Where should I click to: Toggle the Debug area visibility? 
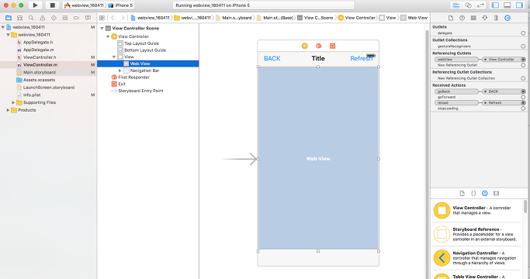pyautogui.click(x=507, y=5)
